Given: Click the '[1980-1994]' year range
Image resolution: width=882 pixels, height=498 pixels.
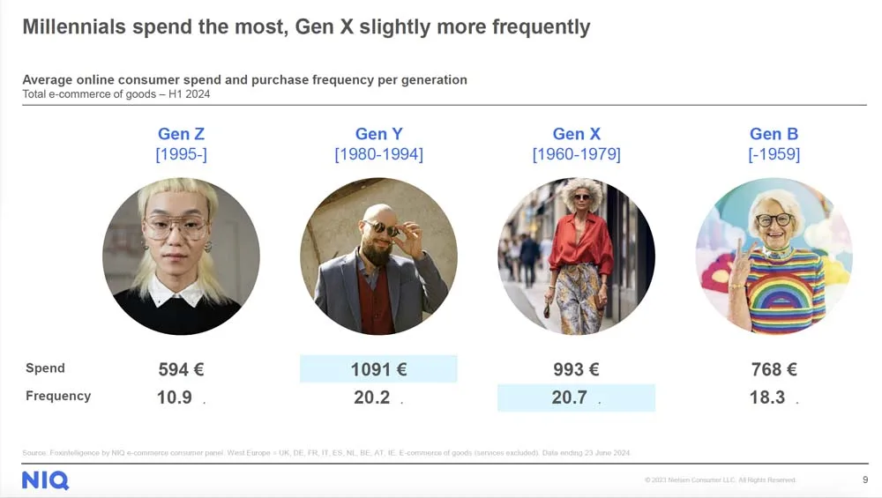Looking at the screenshot, I should click(x=378, y=154).
